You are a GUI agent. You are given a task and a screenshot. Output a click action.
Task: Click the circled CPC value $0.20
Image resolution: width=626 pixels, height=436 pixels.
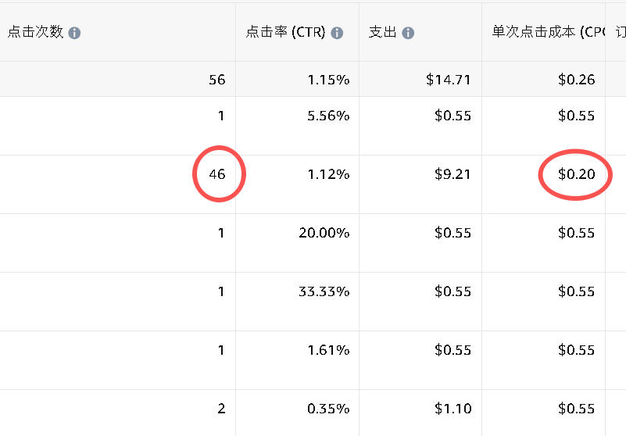[576, 174]
